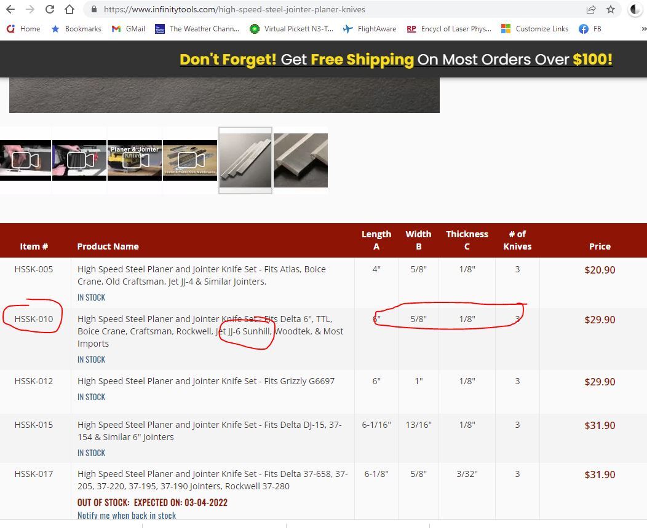The height and width of the screenshot is (528, 647).
Task: Click the Price column header
Action: pos(600,246)
